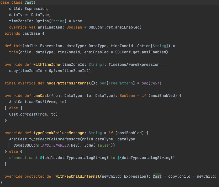Click the None default value for timeZoneId
219x187 pixels.
[78, 21]
